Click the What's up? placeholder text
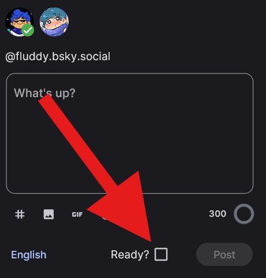This screenshot has width=266, height=278. coord(44,93)
